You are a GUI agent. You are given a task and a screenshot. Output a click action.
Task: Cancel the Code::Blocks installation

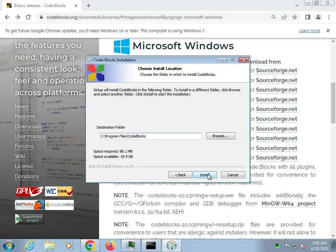click(233, 175)
